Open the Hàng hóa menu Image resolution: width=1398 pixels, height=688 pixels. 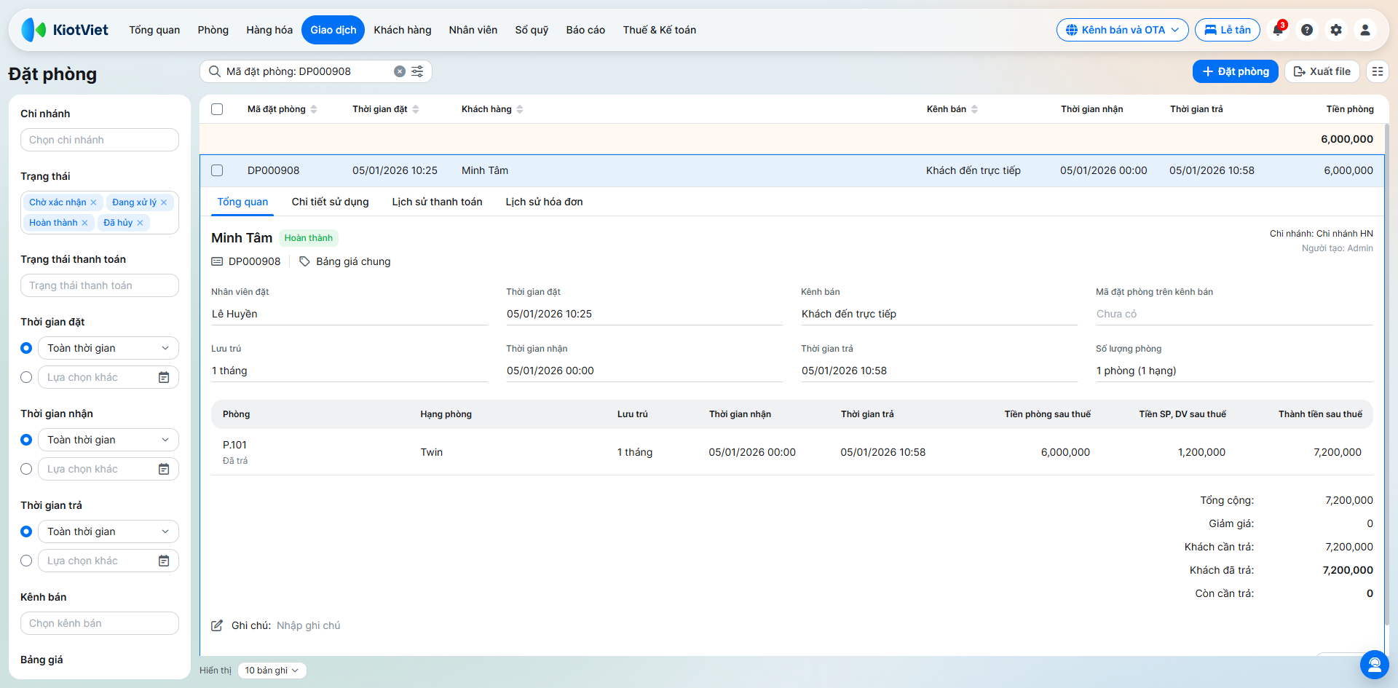(x=269, y=30)
